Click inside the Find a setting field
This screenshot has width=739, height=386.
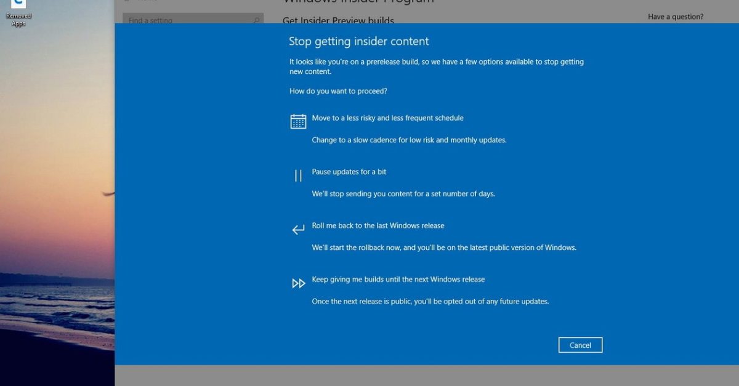(185, 20)
